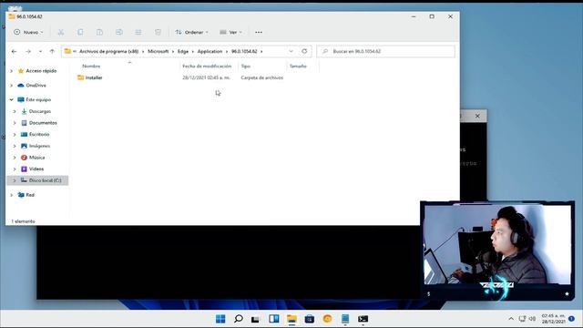Image resolution: width=583 pixels, height=328 pixels.
Task: Open taskbar Search magnifier
Action: tap(239, 319)
